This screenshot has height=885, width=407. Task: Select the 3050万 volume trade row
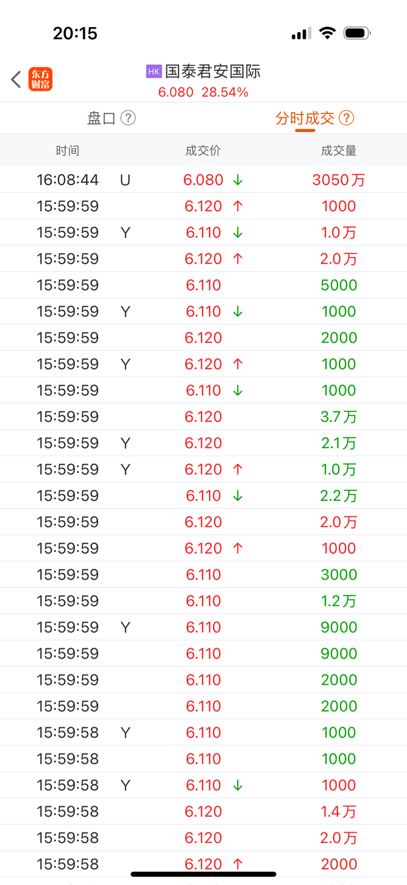[x=203, y=180]
